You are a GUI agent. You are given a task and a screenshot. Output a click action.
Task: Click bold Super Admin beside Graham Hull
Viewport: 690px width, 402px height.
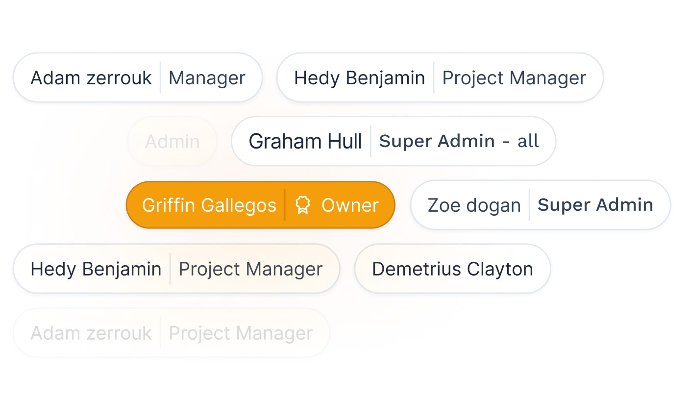pyautogui.click(x=437, y=141)
